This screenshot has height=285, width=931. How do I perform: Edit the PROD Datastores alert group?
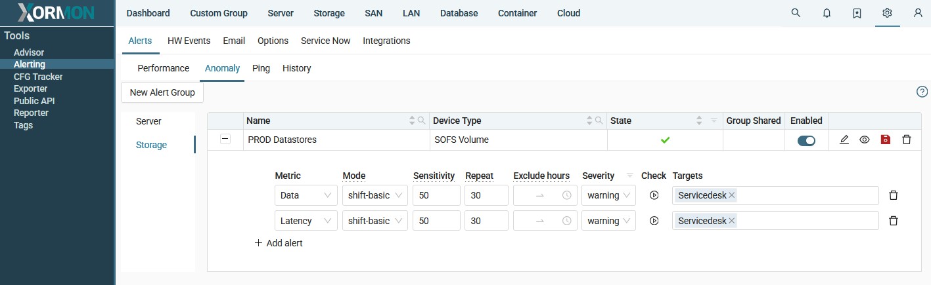844,140
